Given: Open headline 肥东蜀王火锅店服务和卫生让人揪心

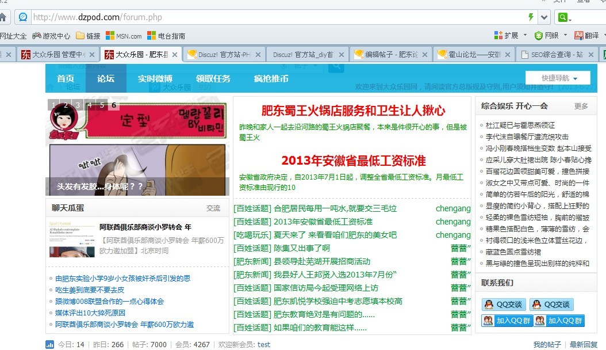Looking at the screenshot, I should coord(353,111).
